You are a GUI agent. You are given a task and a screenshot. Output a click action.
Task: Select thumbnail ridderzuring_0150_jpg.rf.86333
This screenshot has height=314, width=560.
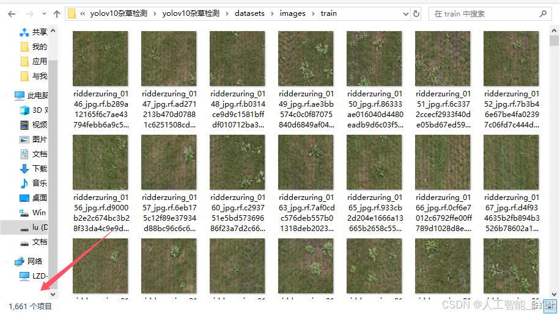coord(374,59)
